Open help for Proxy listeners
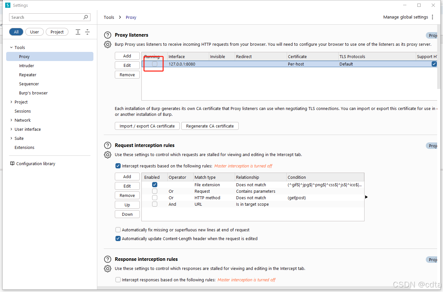The height and width of the screenshot is (292, 443). point(108,35)
